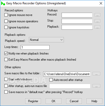Click the save macro folder path field

[x=67, y=74]
